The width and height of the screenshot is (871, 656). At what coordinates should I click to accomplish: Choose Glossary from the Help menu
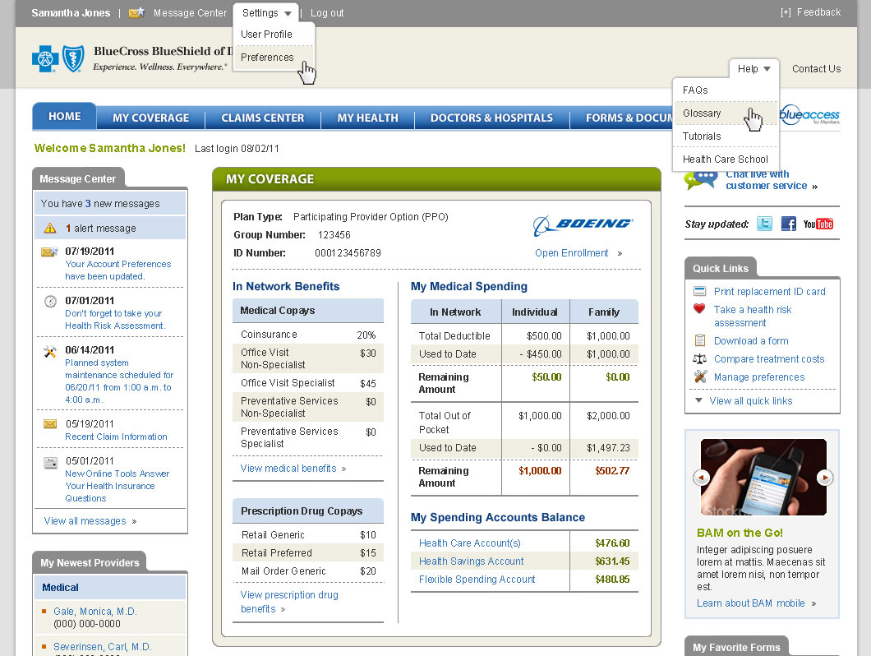pyautogui.click(x=702, y=113)
